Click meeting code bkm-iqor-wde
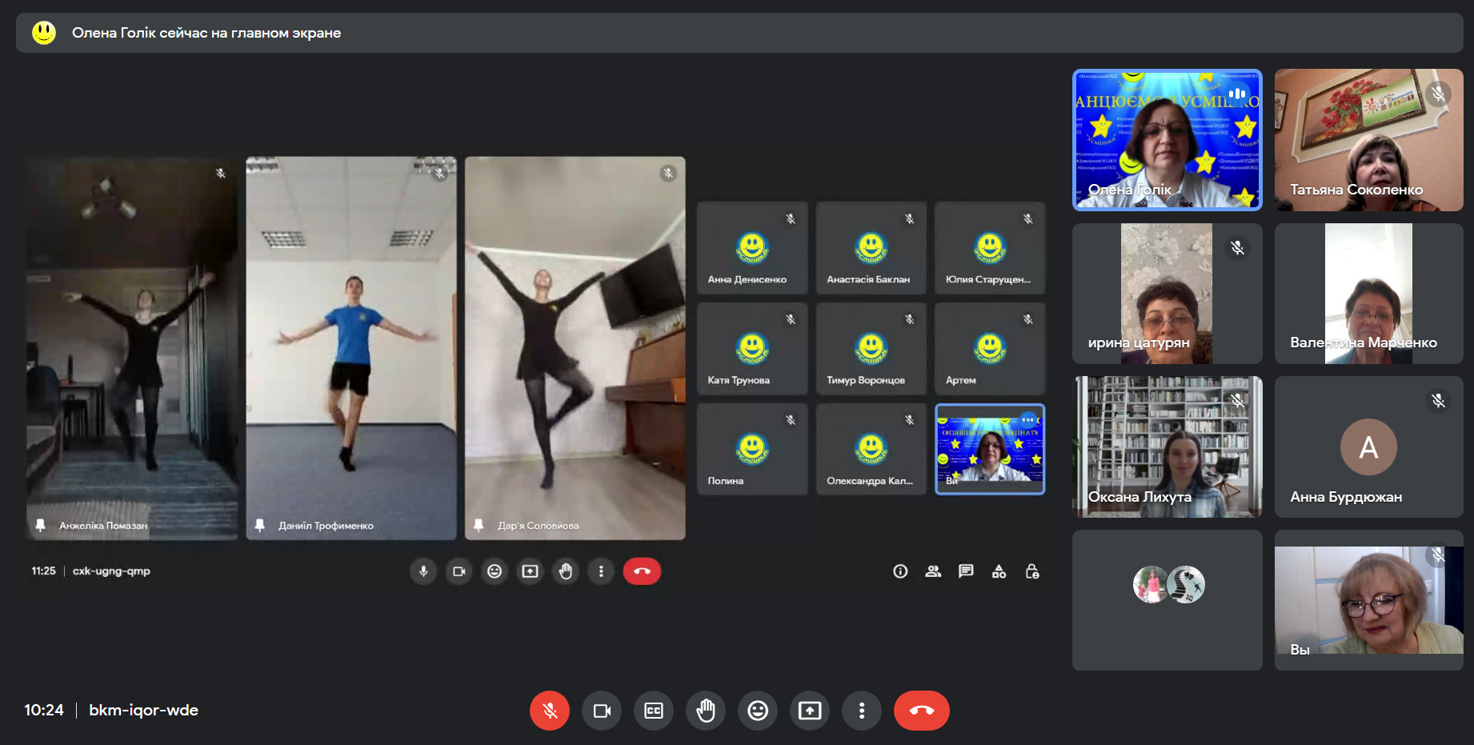Image resolution: width=1474 pixels, height=745 pixels. (143, 711)
